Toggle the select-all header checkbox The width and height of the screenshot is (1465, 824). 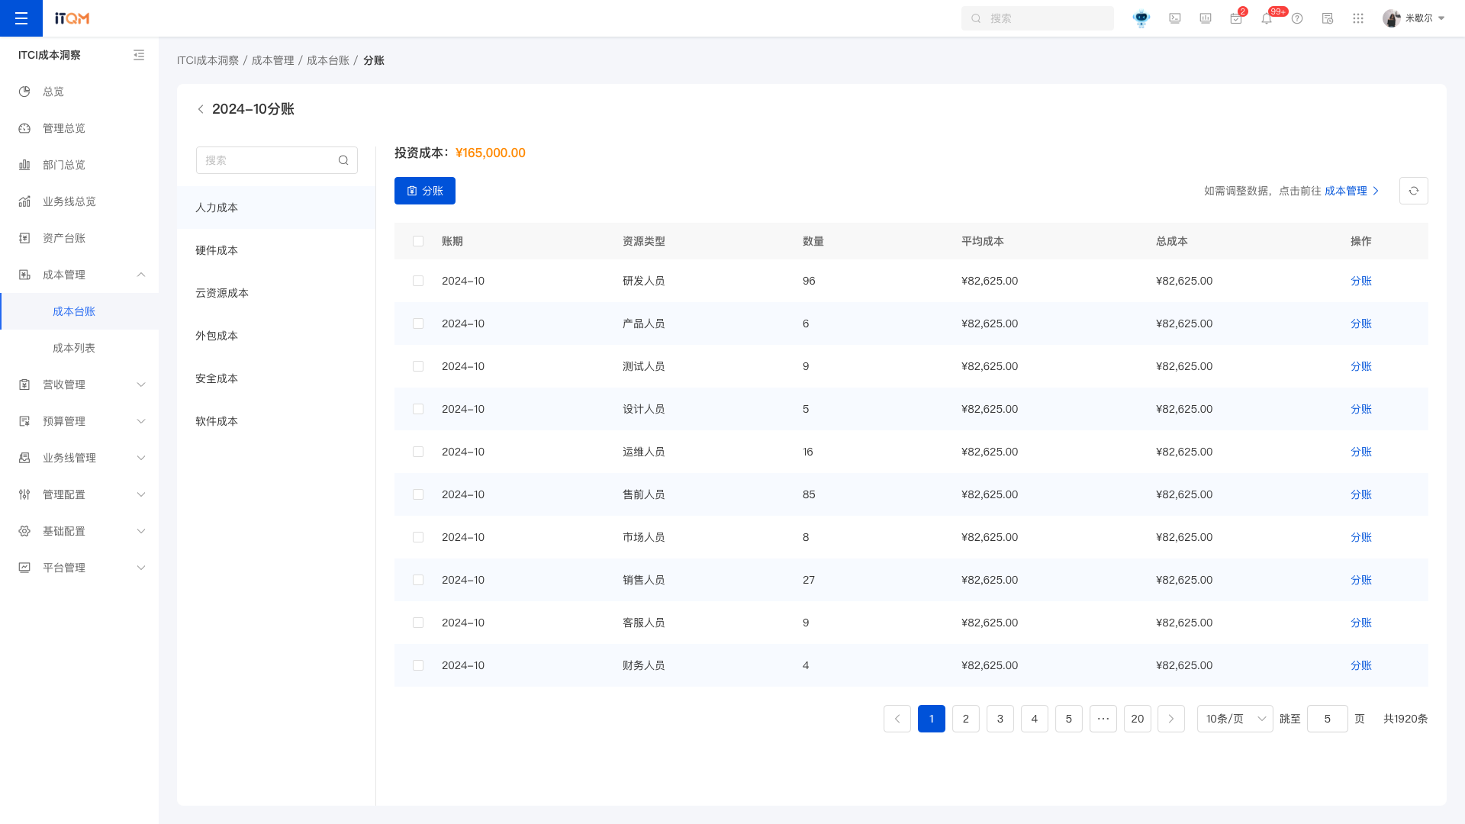click(x=418, y=241)
